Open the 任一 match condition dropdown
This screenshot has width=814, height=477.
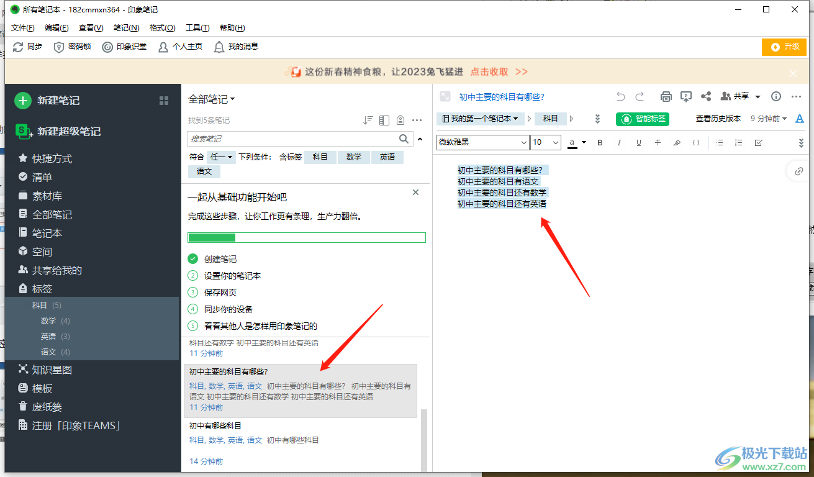[221, 157]
